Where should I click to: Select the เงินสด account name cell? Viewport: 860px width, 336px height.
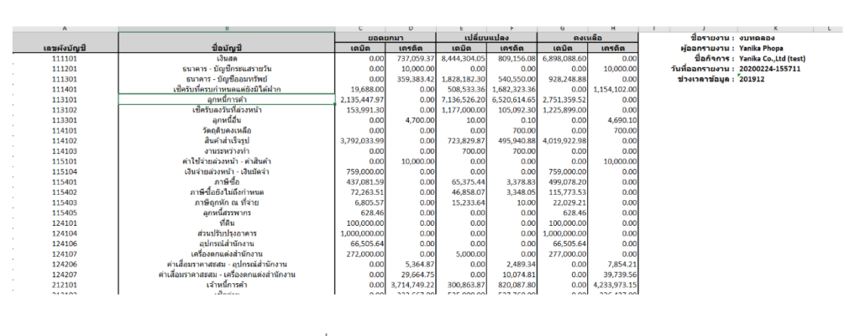click(x=227, y=58)
